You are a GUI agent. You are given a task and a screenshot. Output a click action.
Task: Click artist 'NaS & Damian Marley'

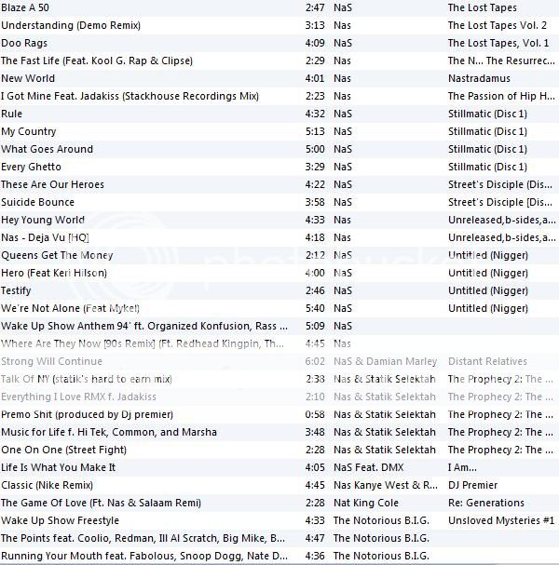tap(385, 361)
